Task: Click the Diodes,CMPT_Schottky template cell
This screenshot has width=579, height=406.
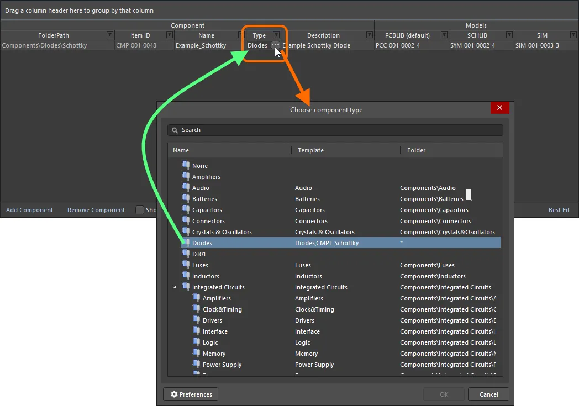Action: [327, 243]
